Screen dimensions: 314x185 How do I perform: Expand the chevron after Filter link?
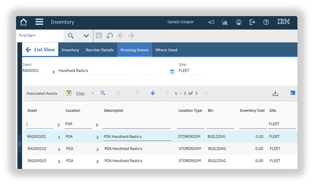pyautogui.click(x=93, y=93)
